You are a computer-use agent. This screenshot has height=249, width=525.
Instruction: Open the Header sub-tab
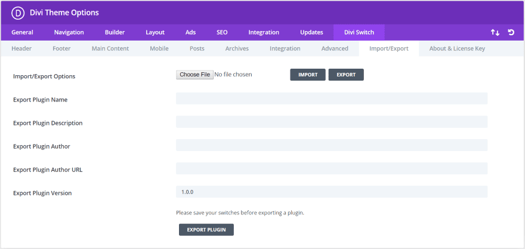point(21,48)
